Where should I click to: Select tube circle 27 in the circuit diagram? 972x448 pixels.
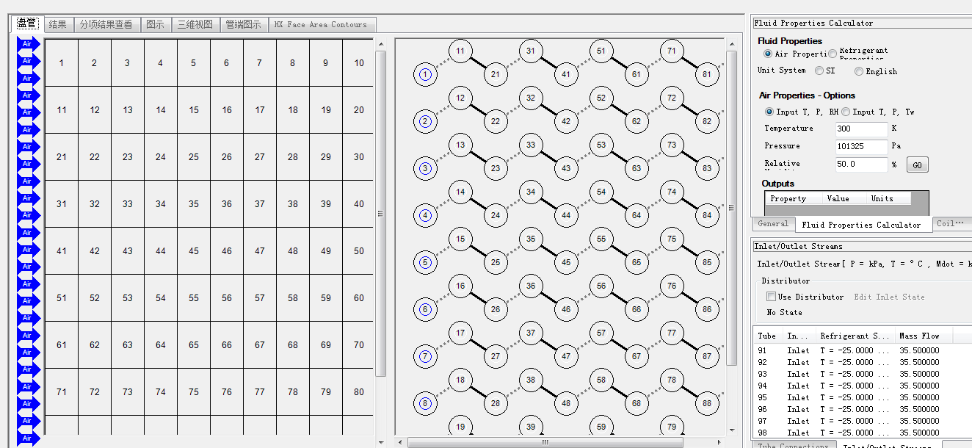[496, 356]
